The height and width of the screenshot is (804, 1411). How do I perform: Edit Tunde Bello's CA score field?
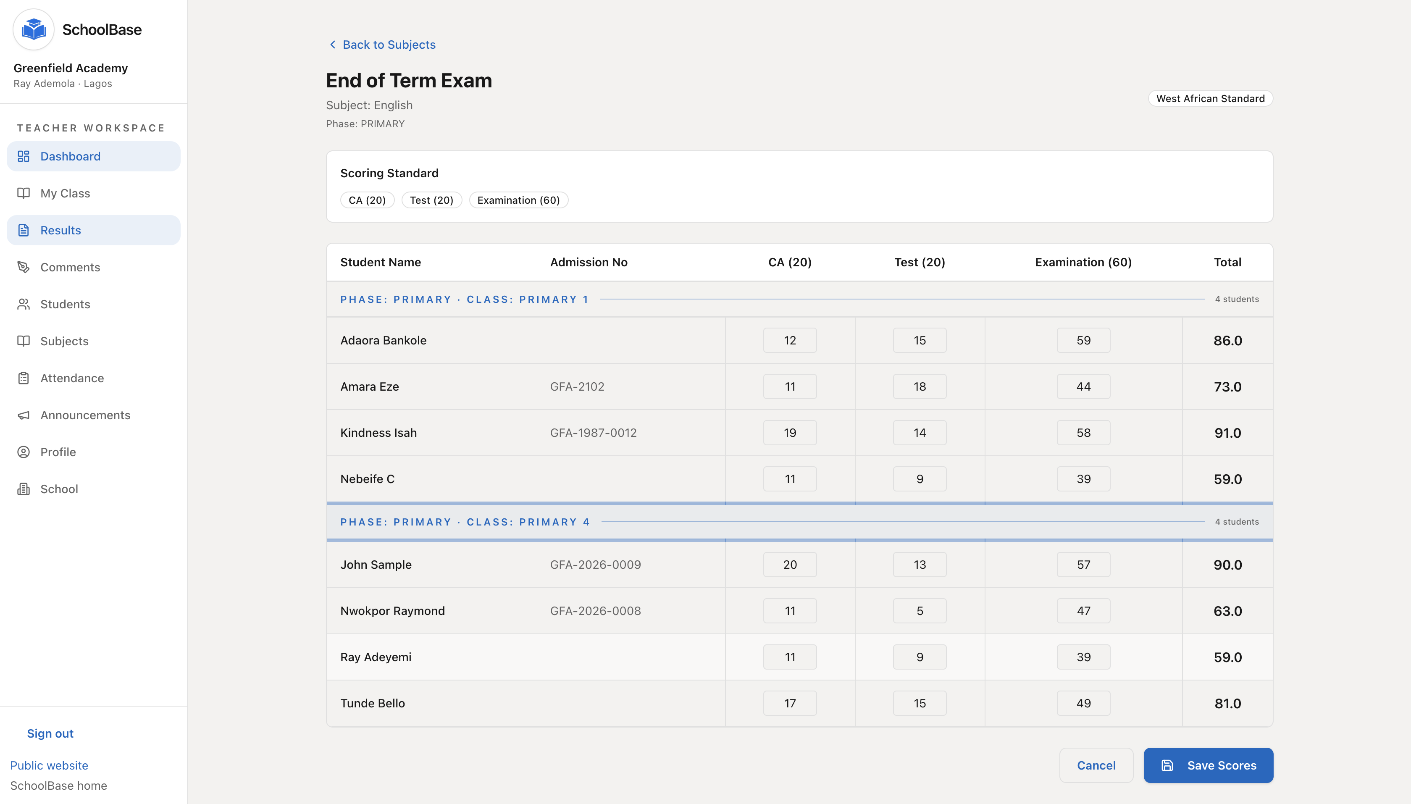click(x=789, y=703)
